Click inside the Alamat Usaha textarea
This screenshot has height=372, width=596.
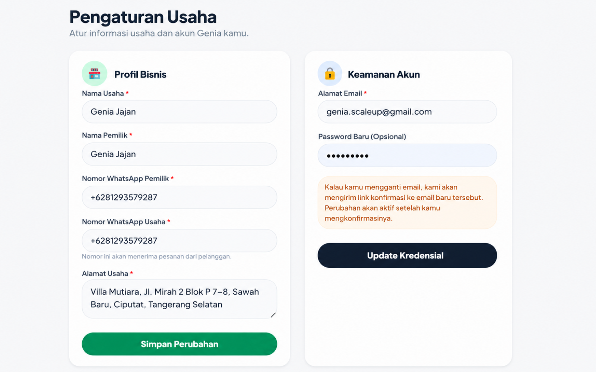(179, 299)
